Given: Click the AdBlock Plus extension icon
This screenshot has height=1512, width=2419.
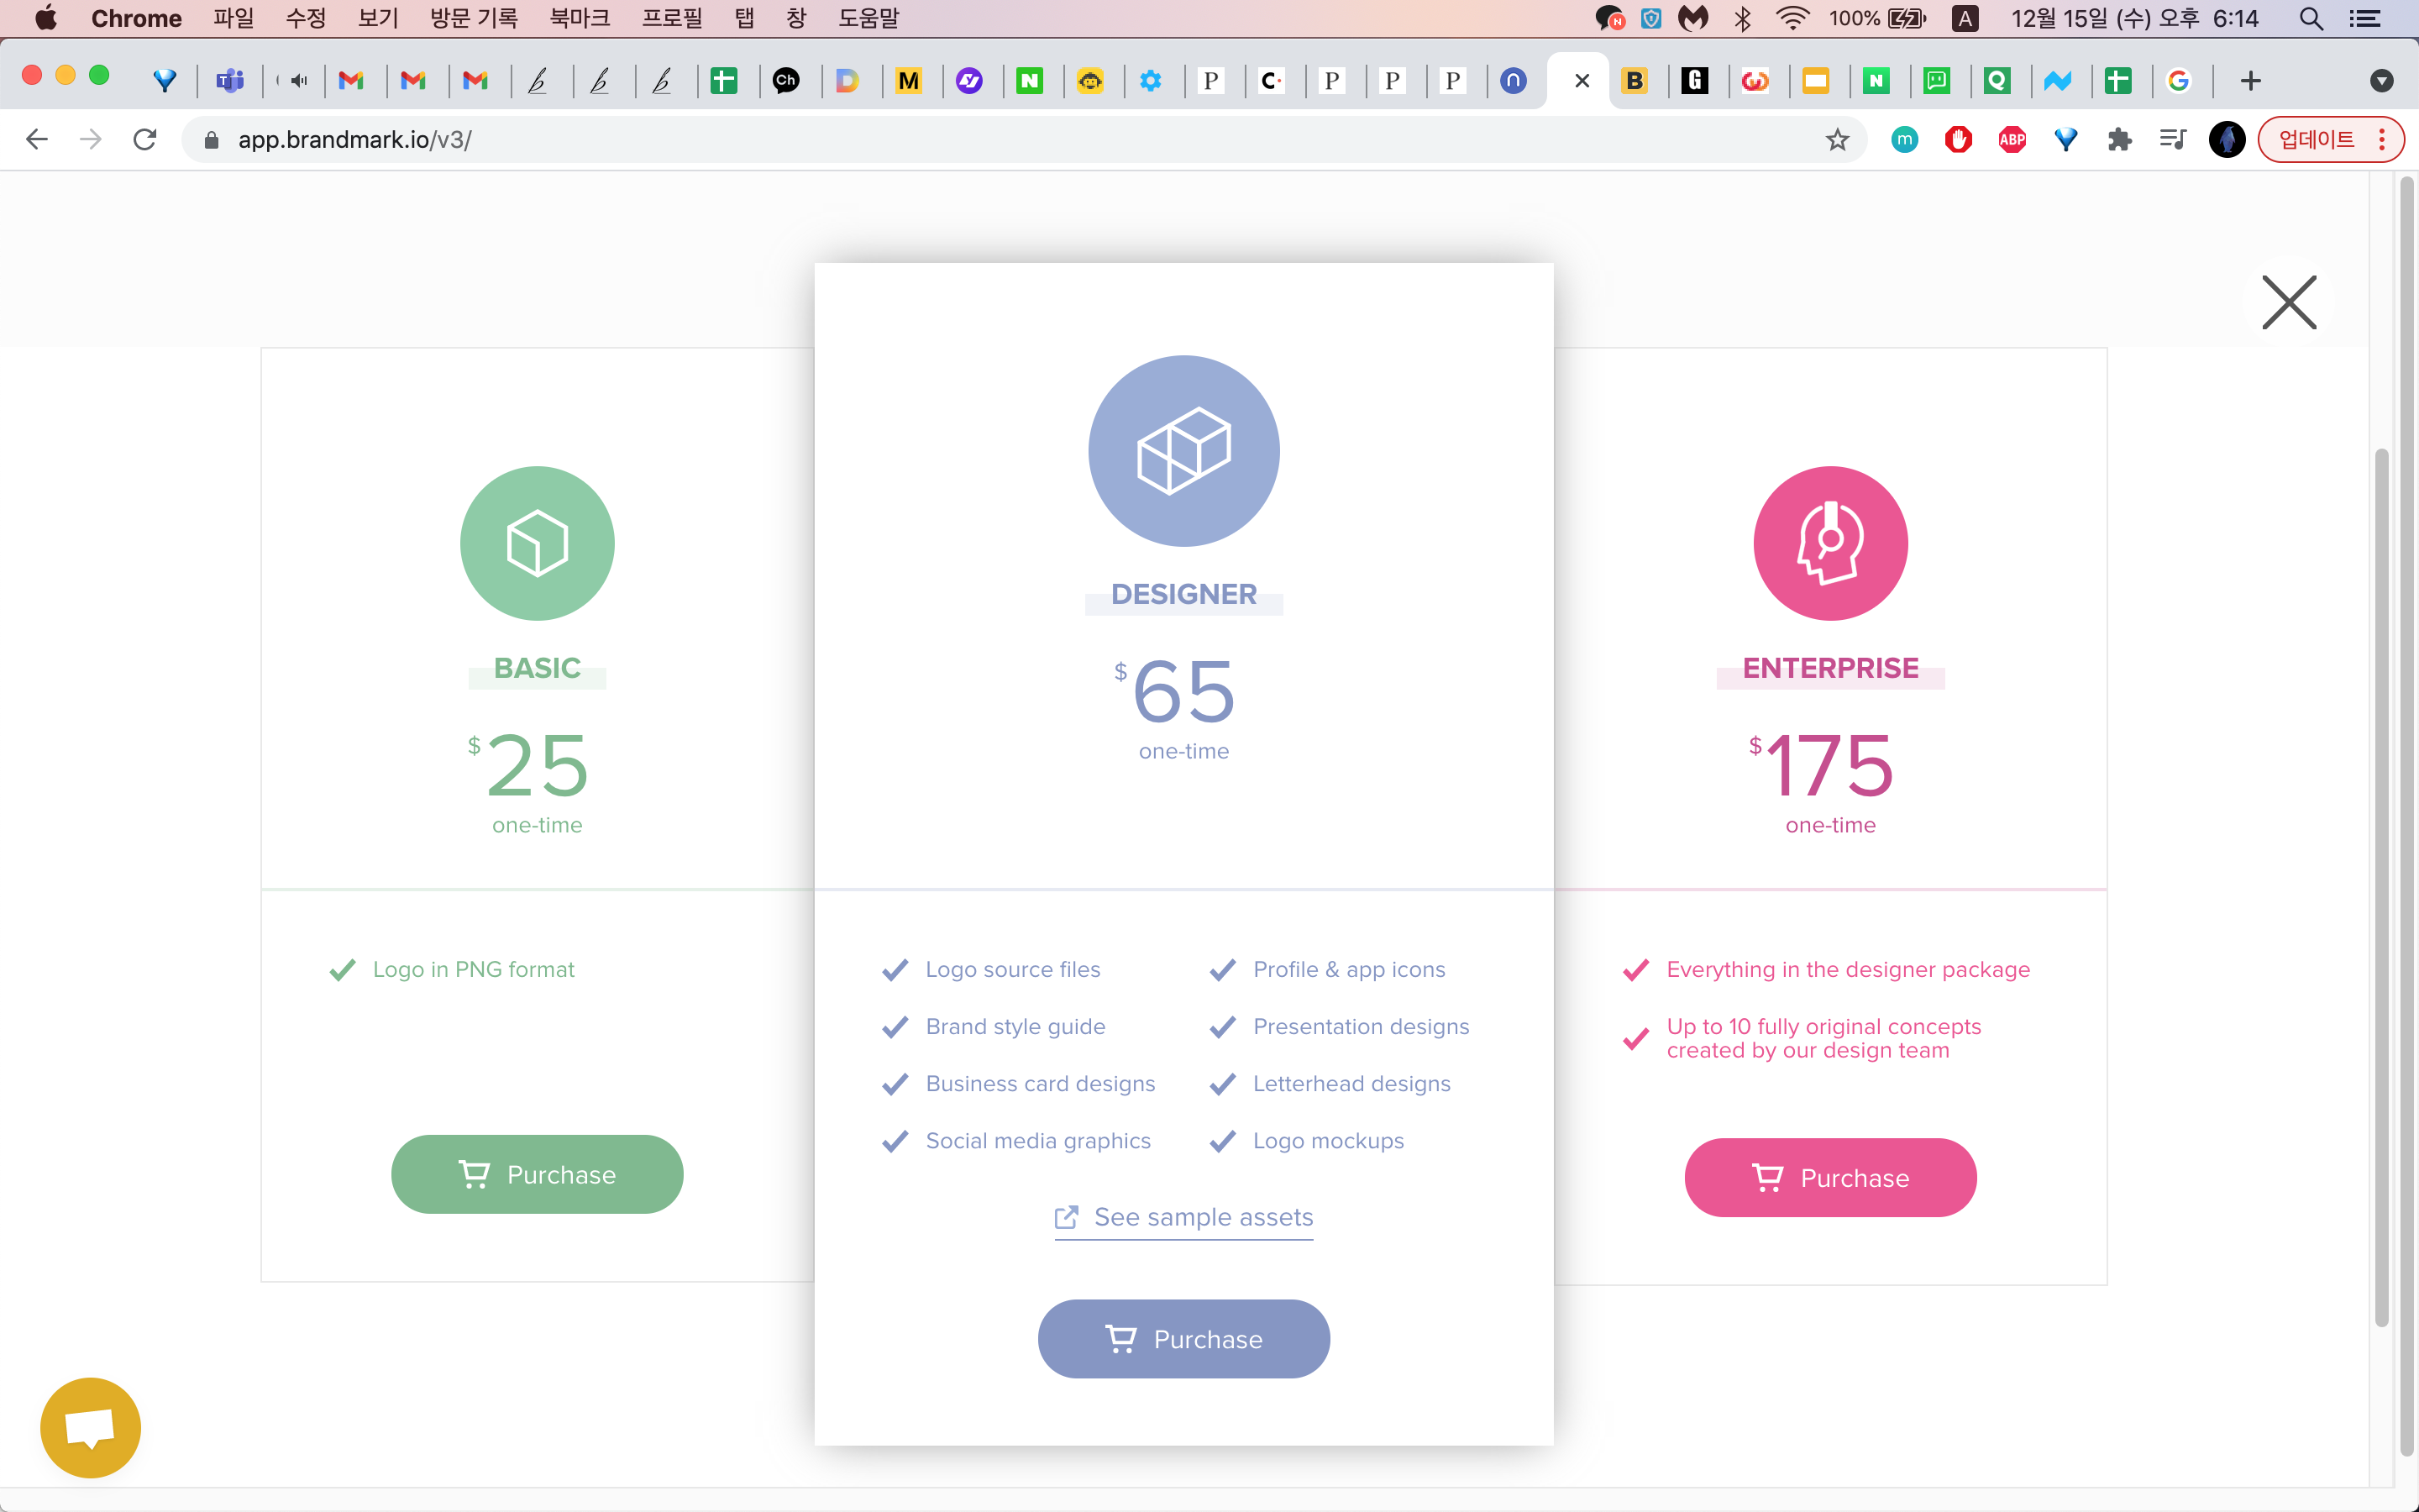Looking at the screenshot, I should tap(2011, 140).
